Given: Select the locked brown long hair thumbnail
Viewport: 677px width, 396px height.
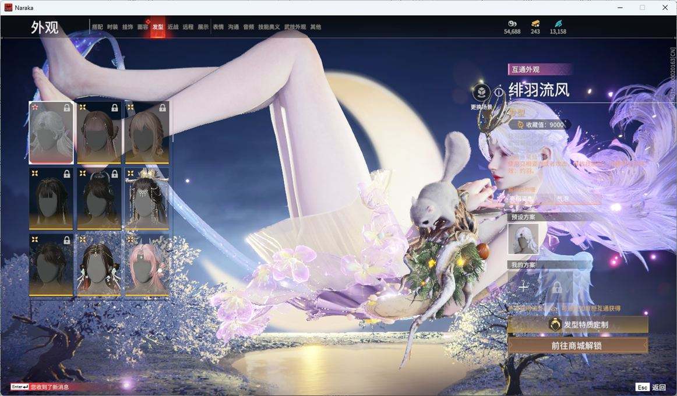Looking at the screenshot, I should click(99, 133).
